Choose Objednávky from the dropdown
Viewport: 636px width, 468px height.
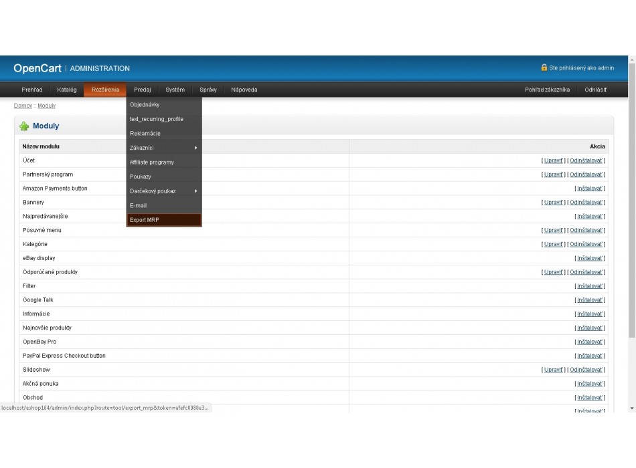[x=164, y=104]
